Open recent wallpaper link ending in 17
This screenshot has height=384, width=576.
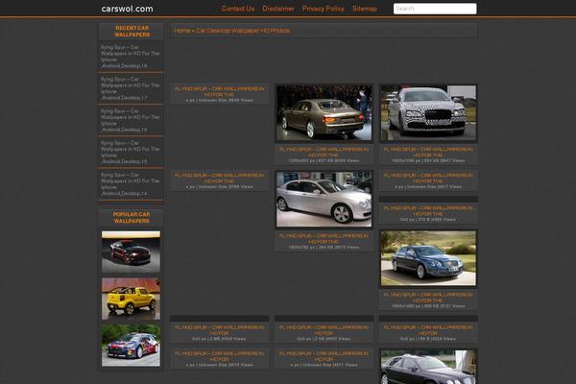point(131,88)
